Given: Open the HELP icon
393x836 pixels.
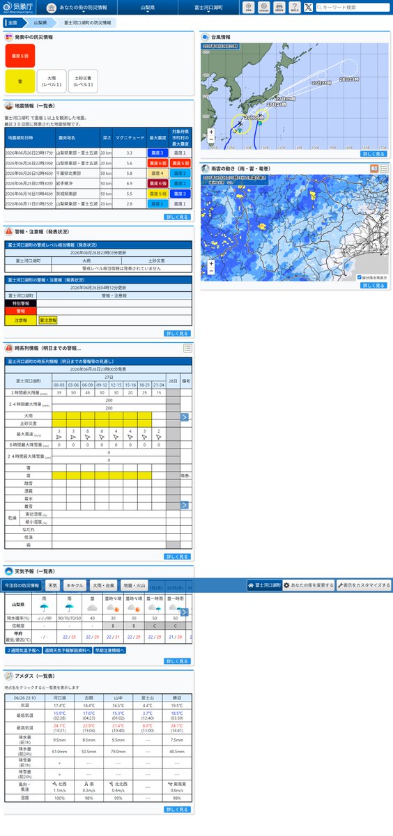Looking at the screenshot, I should (294, 7).
